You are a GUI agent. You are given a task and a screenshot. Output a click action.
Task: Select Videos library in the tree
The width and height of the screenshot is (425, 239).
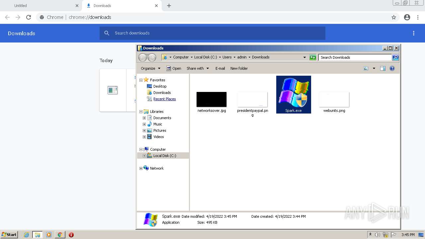(x=158, y=137)
